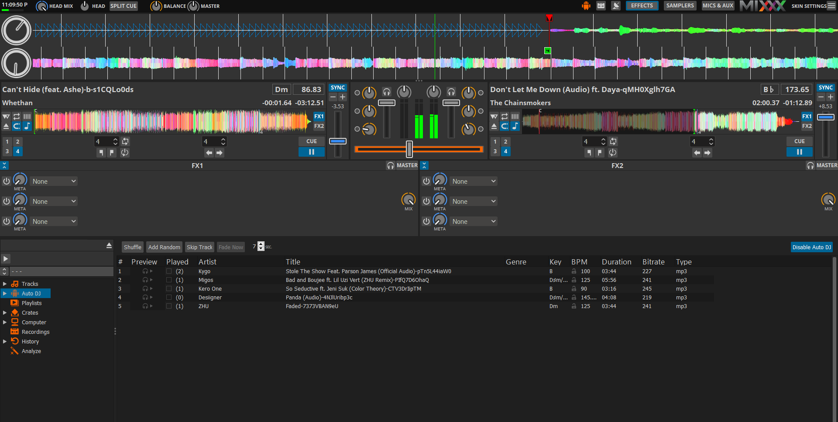Click SYNC on the Whethan deck
This screenshot has width=838, height=422.
click(338, 88)
